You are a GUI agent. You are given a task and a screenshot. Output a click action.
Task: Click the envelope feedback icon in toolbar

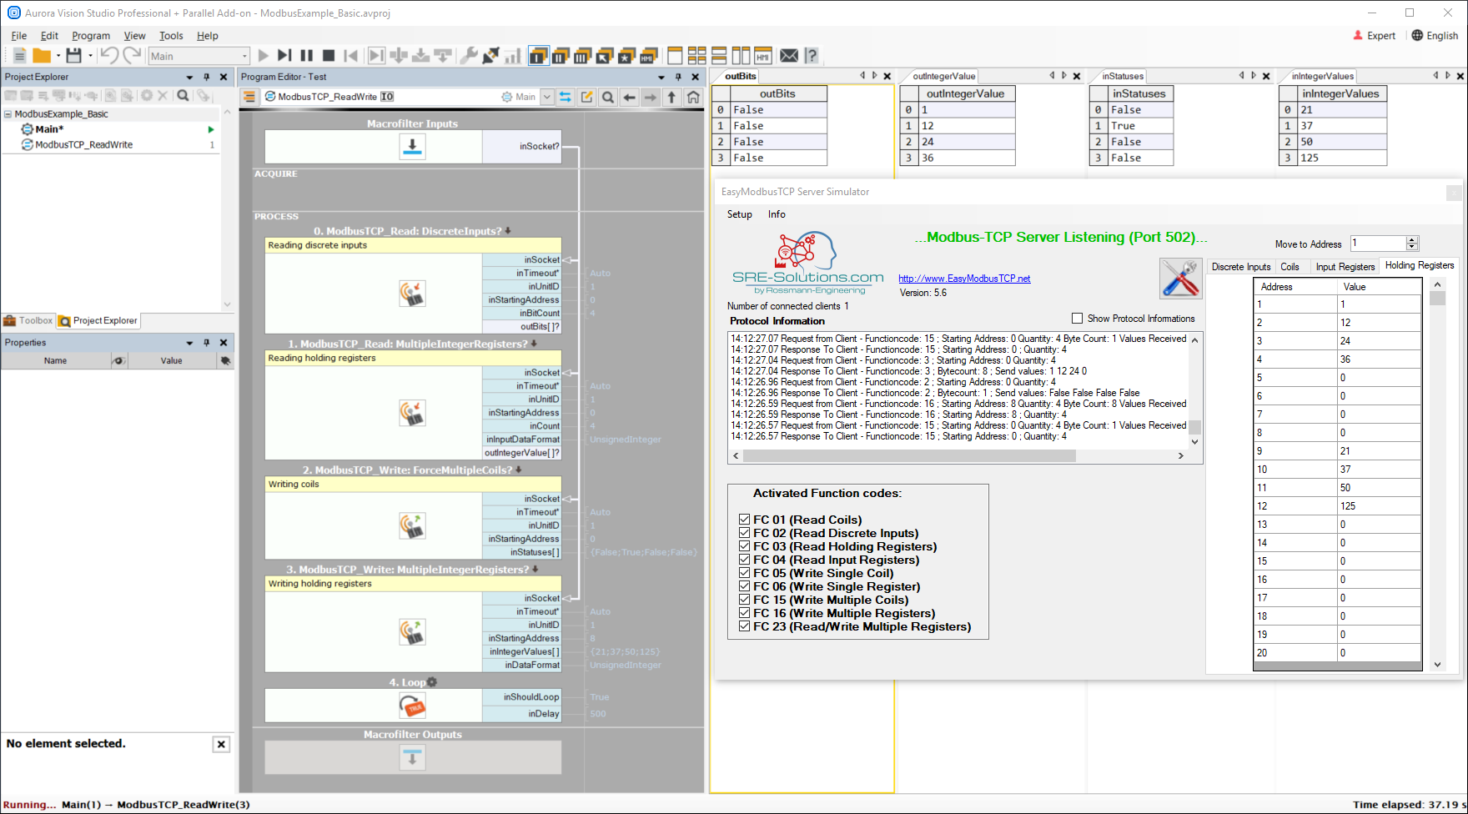click(x=788, y=56)
